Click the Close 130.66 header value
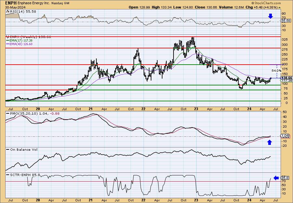Image resolution: width=293 pixels, height=203 pixels. (206, 7)
